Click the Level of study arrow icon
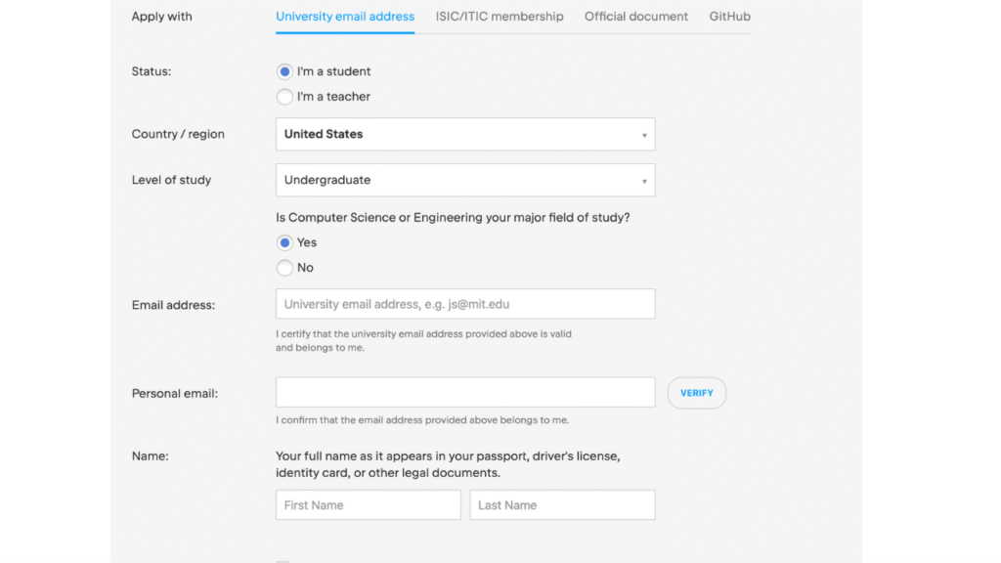This screenshot has width=1001, height=563. [644, 182]
